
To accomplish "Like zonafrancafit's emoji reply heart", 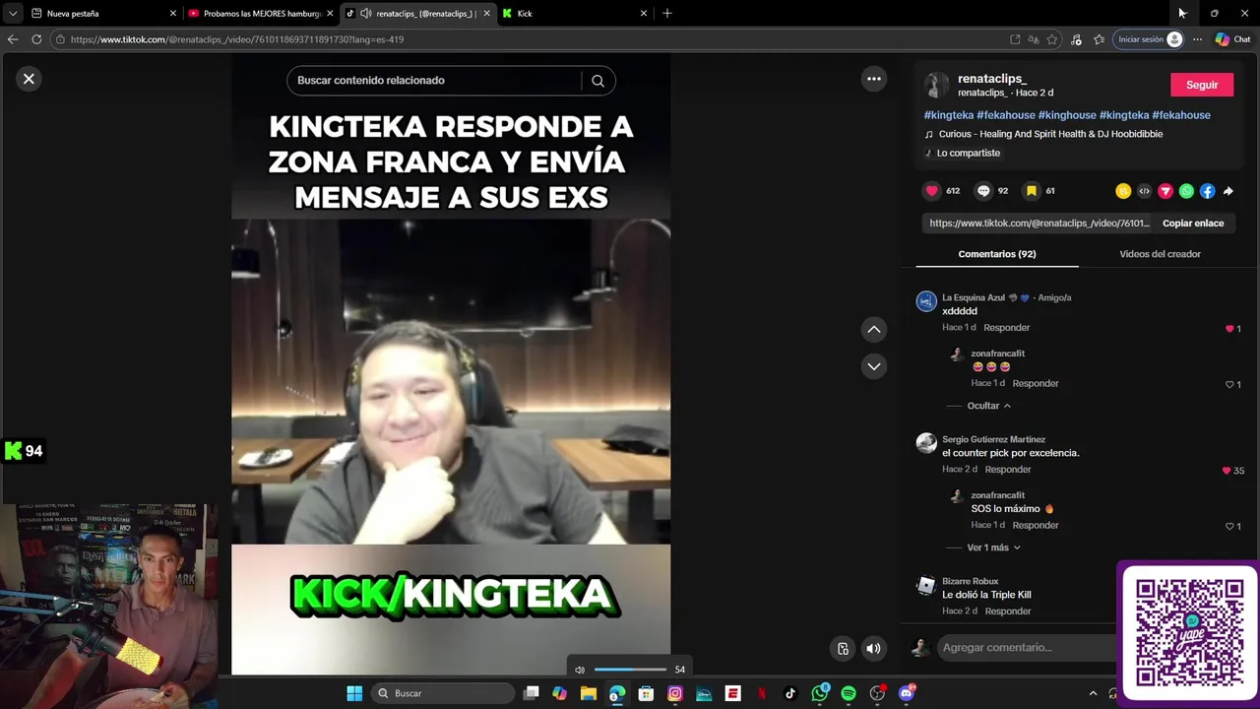I will pos(1229,385).
